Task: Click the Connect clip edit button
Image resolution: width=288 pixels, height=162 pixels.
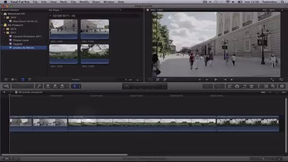Action: pyautogui.click(x=48, y=86)
